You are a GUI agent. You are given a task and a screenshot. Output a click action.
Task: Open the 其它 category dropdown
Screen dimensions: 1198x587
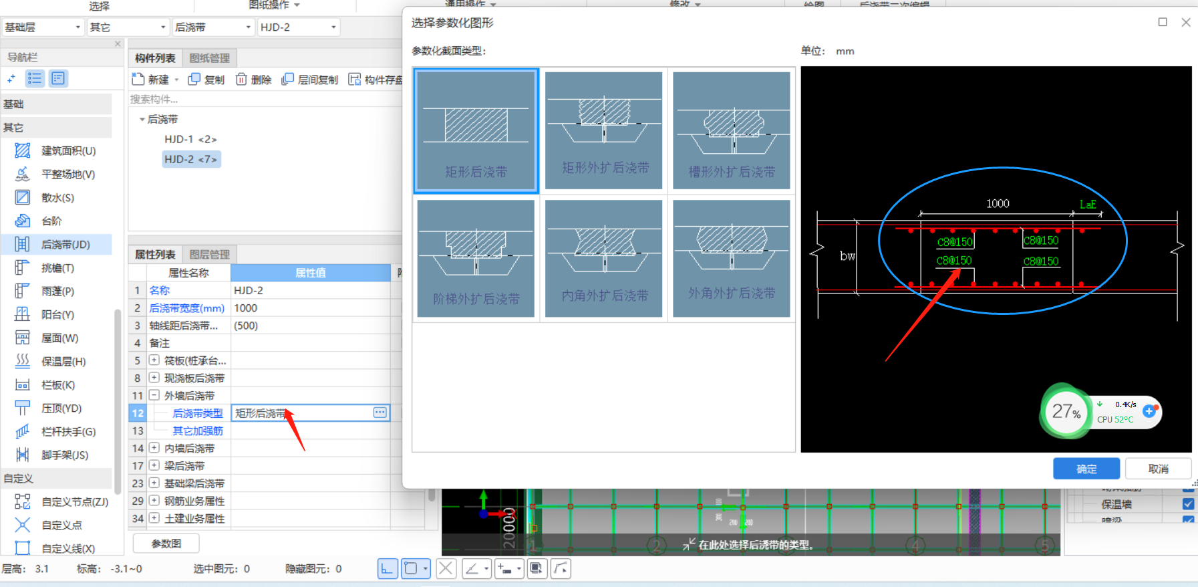(x=128, y=27)
